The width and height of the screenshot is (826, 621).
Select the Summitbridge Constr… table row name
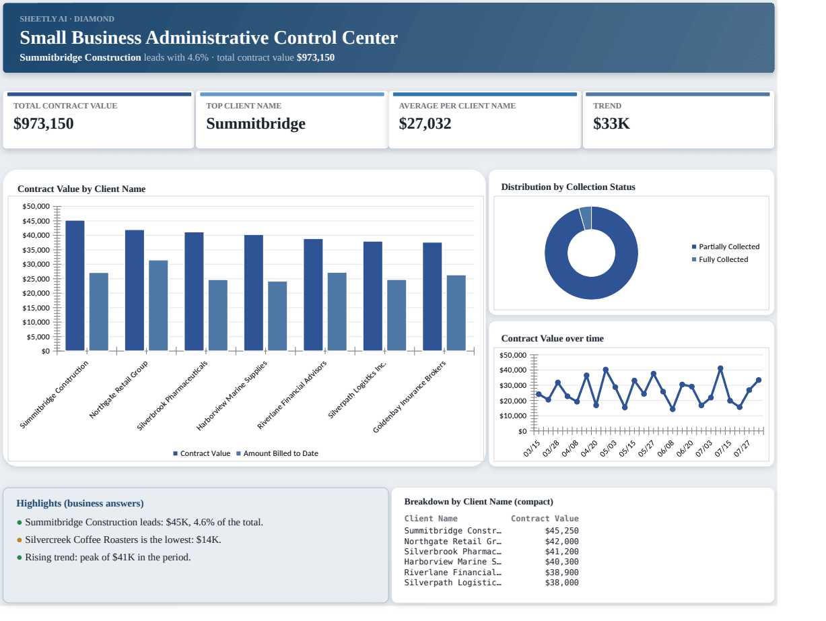point(453,531)
